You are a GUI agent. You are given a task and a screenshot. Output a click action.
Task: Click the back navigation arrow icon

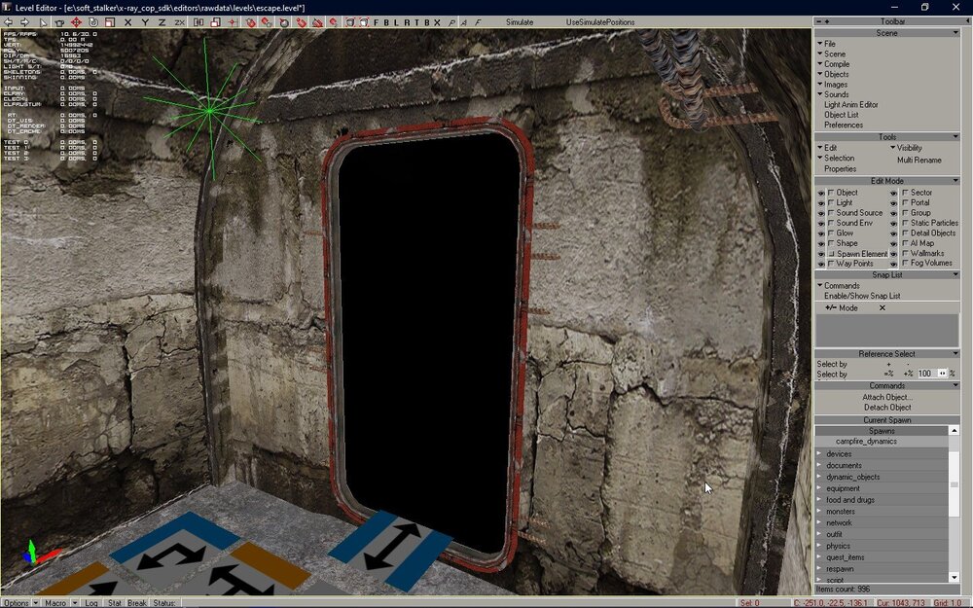coord(8,21)
